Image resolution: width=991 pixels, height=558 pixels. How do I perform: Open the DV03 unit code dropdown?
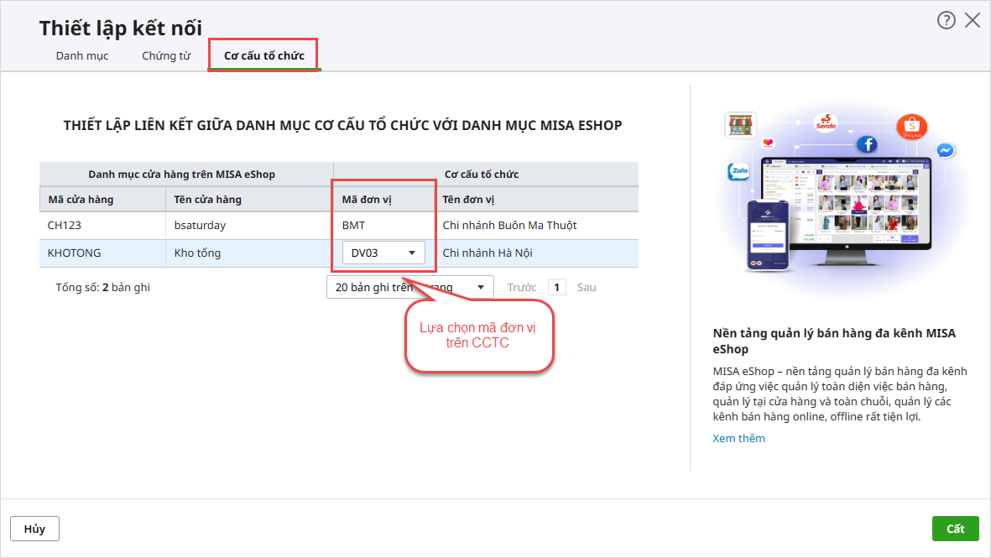(383, 253)
